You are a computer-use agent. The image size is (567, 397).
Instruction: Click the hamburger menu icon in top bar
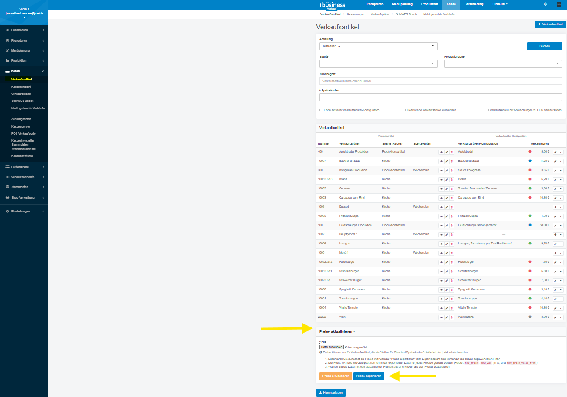click(x=356, y=4)
